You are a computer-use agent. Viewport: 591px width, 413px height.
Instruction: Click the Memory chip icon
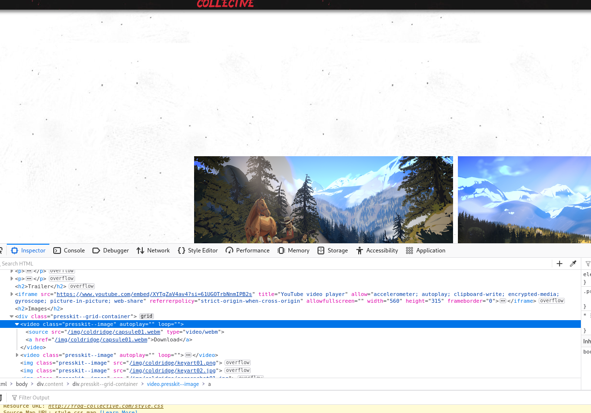[x=281, y=251]
